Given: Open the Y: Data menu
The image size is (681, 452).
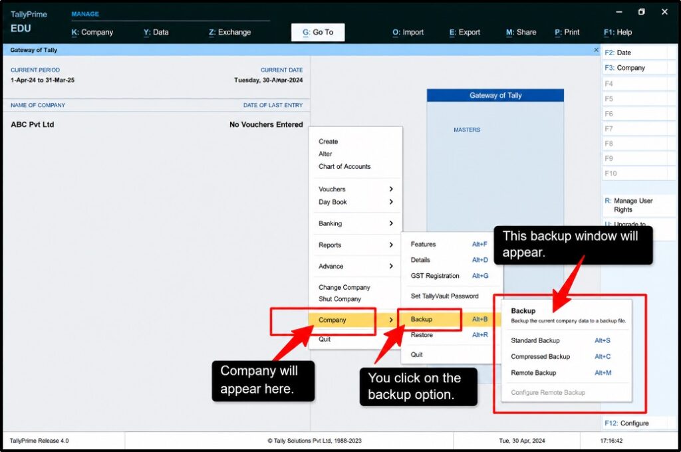Looking at the screenshot, I should point(156,32).
